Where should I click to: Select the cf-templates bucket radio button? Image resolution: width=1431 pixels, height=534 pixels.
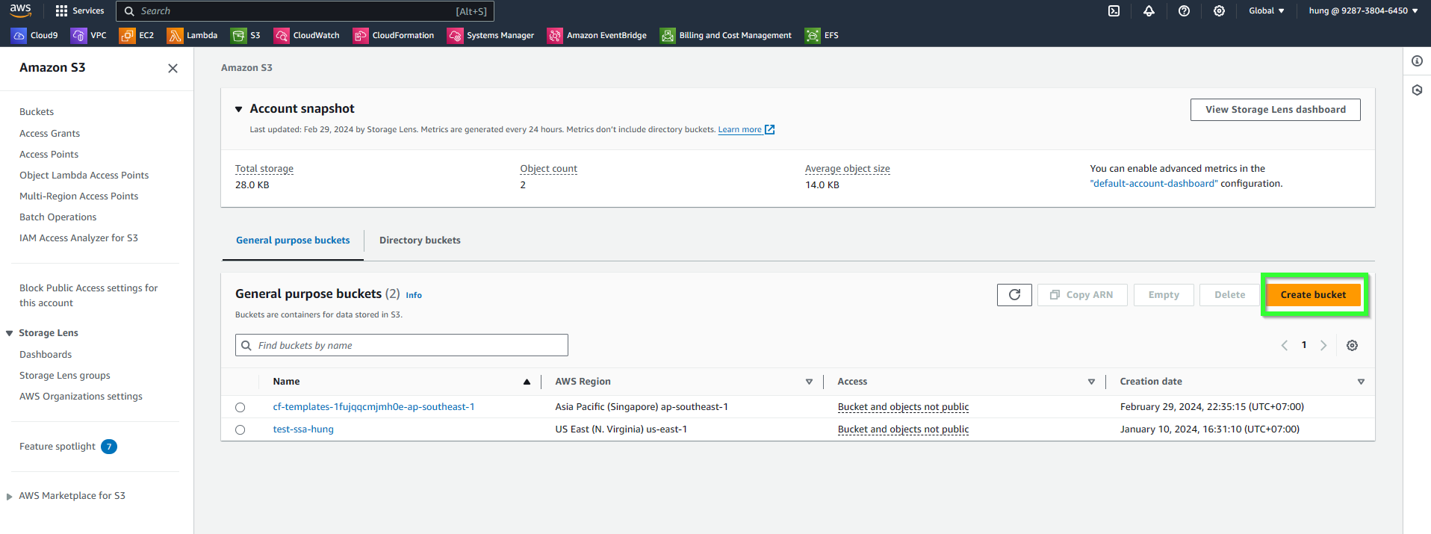point(240,408)
